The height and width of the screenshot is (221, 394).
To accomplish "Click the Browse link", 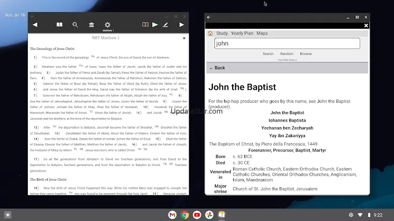I will tap(305, 54).
